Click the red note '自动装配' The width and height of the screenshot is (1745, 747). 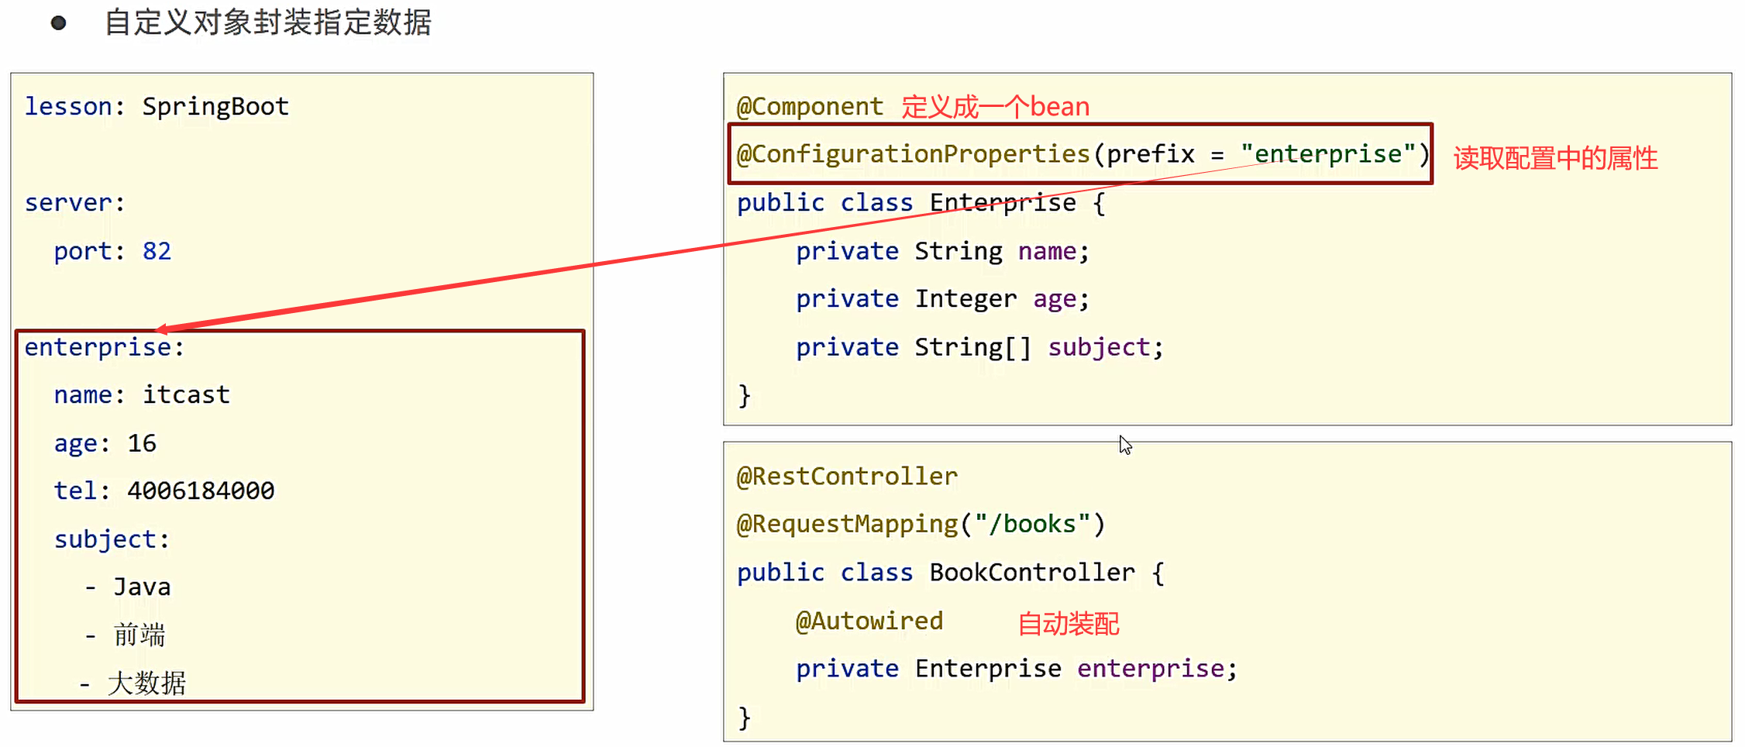coord(1069,624)
